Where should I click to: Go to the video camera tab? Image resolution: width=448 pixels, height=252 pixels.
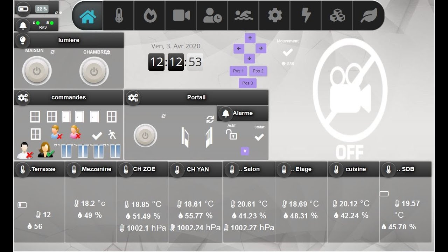(181, 15)
